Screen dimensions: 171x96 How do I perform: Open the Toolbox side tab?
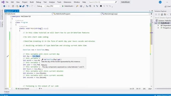tap(2, 24)
